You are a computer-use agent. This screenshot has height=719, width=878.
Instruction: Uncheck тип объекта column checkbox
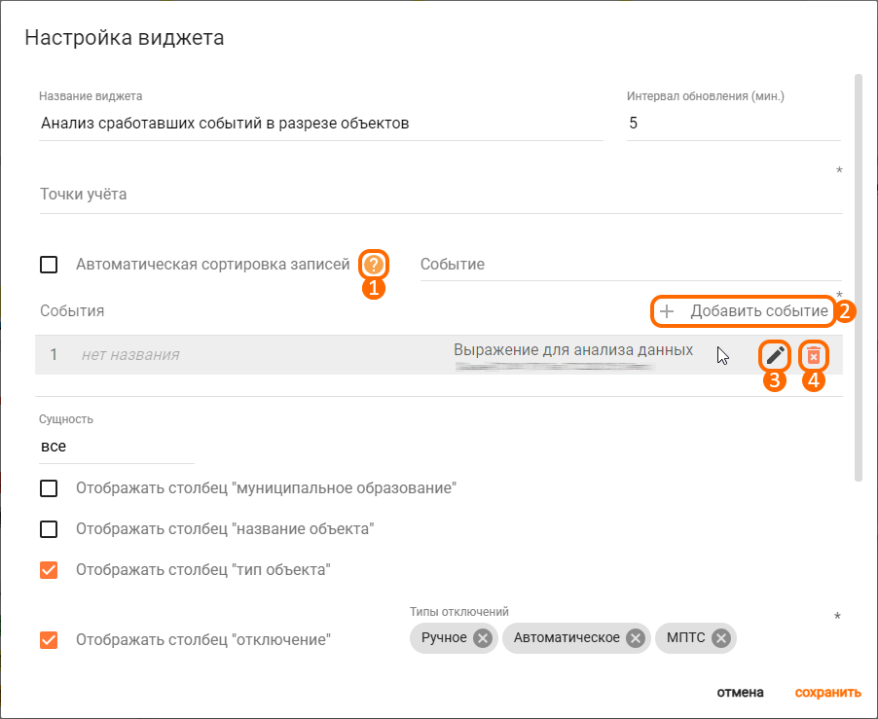(49, 569)
